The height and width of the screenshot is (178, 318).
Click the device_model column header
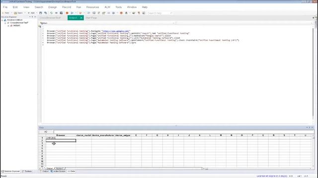84,135
